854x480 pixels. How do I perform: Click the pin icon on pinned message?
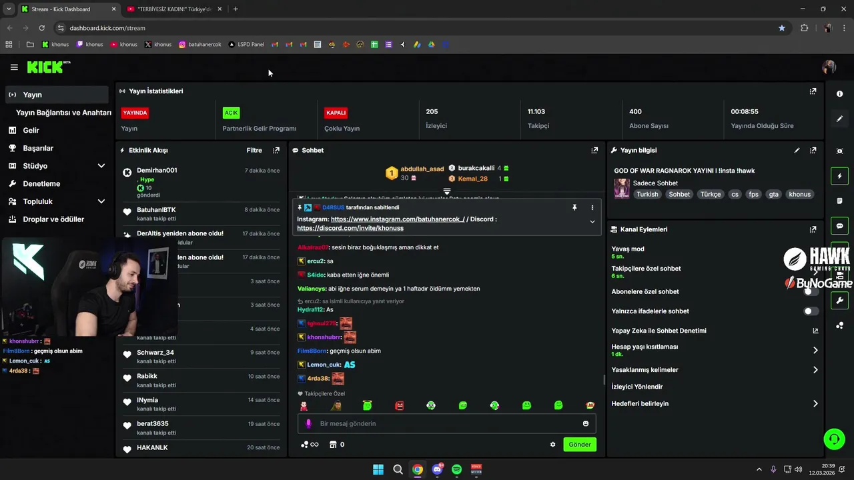[574, 207]
